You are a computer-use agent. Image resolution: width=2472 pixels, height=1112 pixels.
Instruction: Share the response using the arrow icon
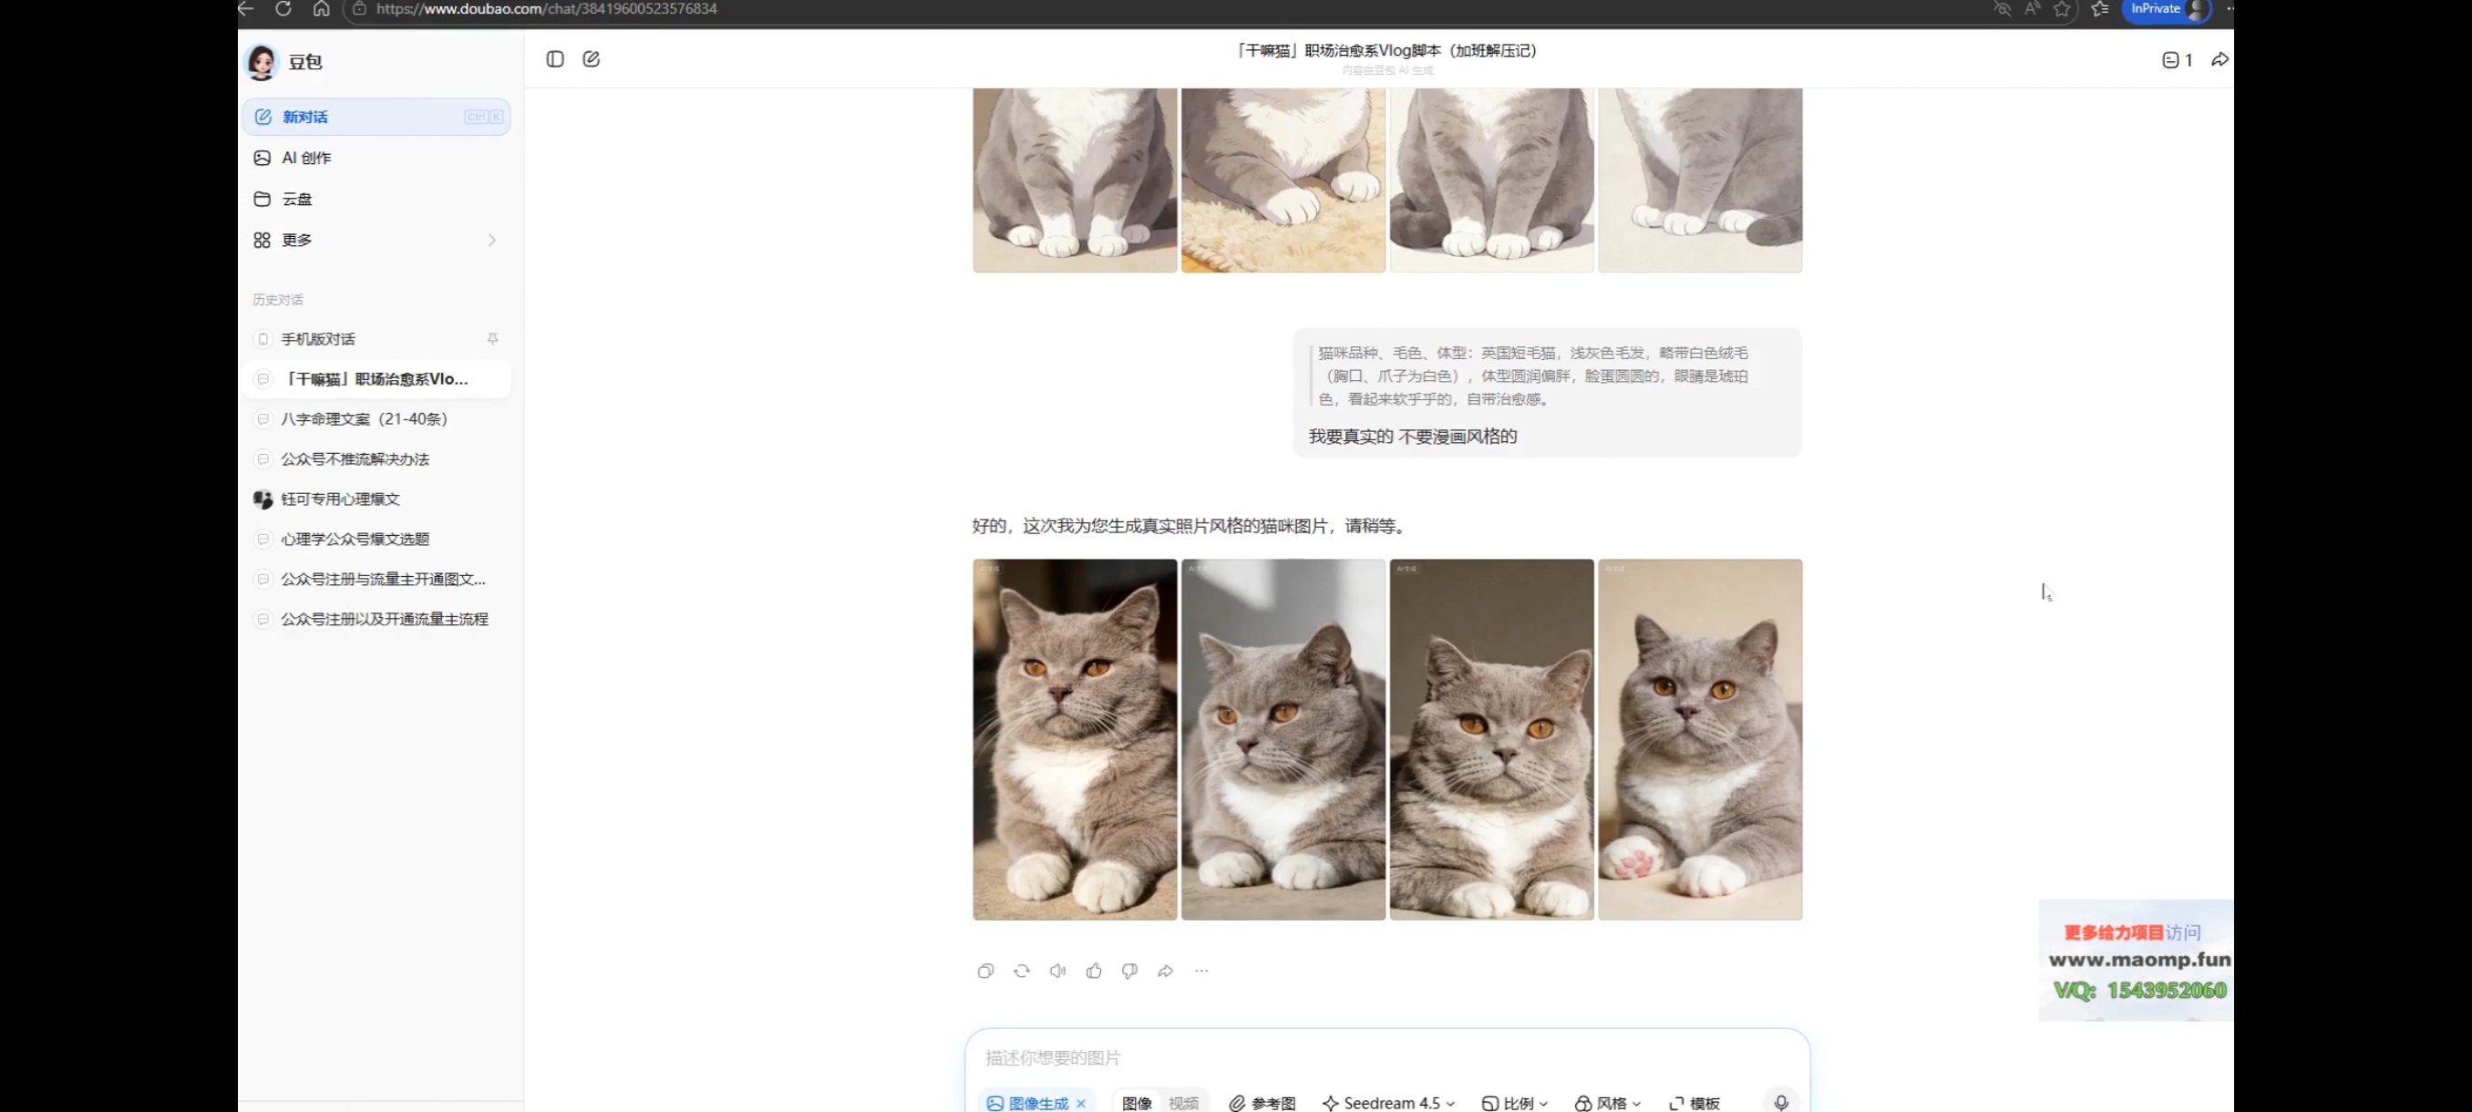(x=1165, y=971)
